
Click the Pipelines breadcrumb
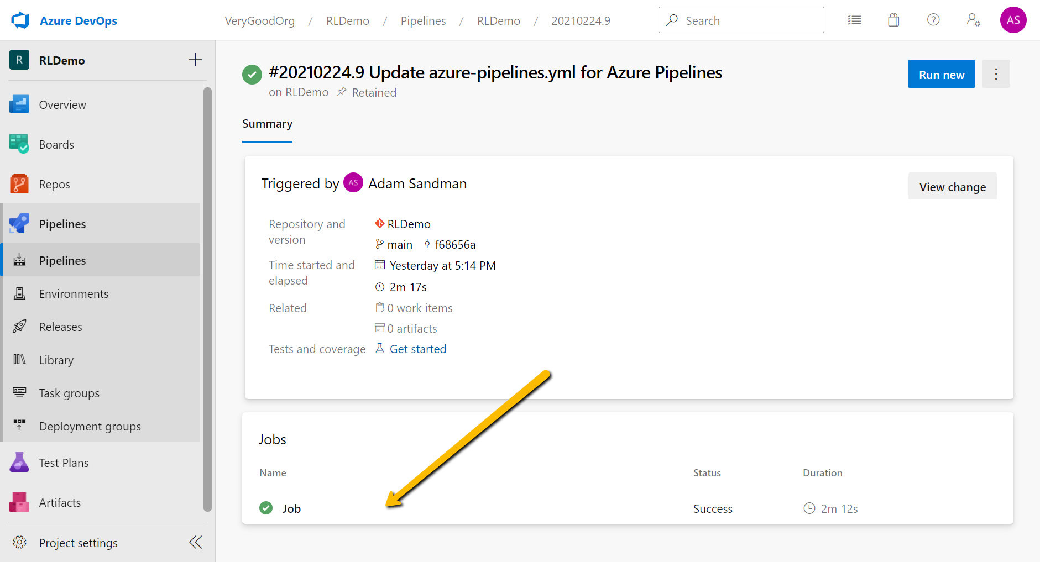423,21
